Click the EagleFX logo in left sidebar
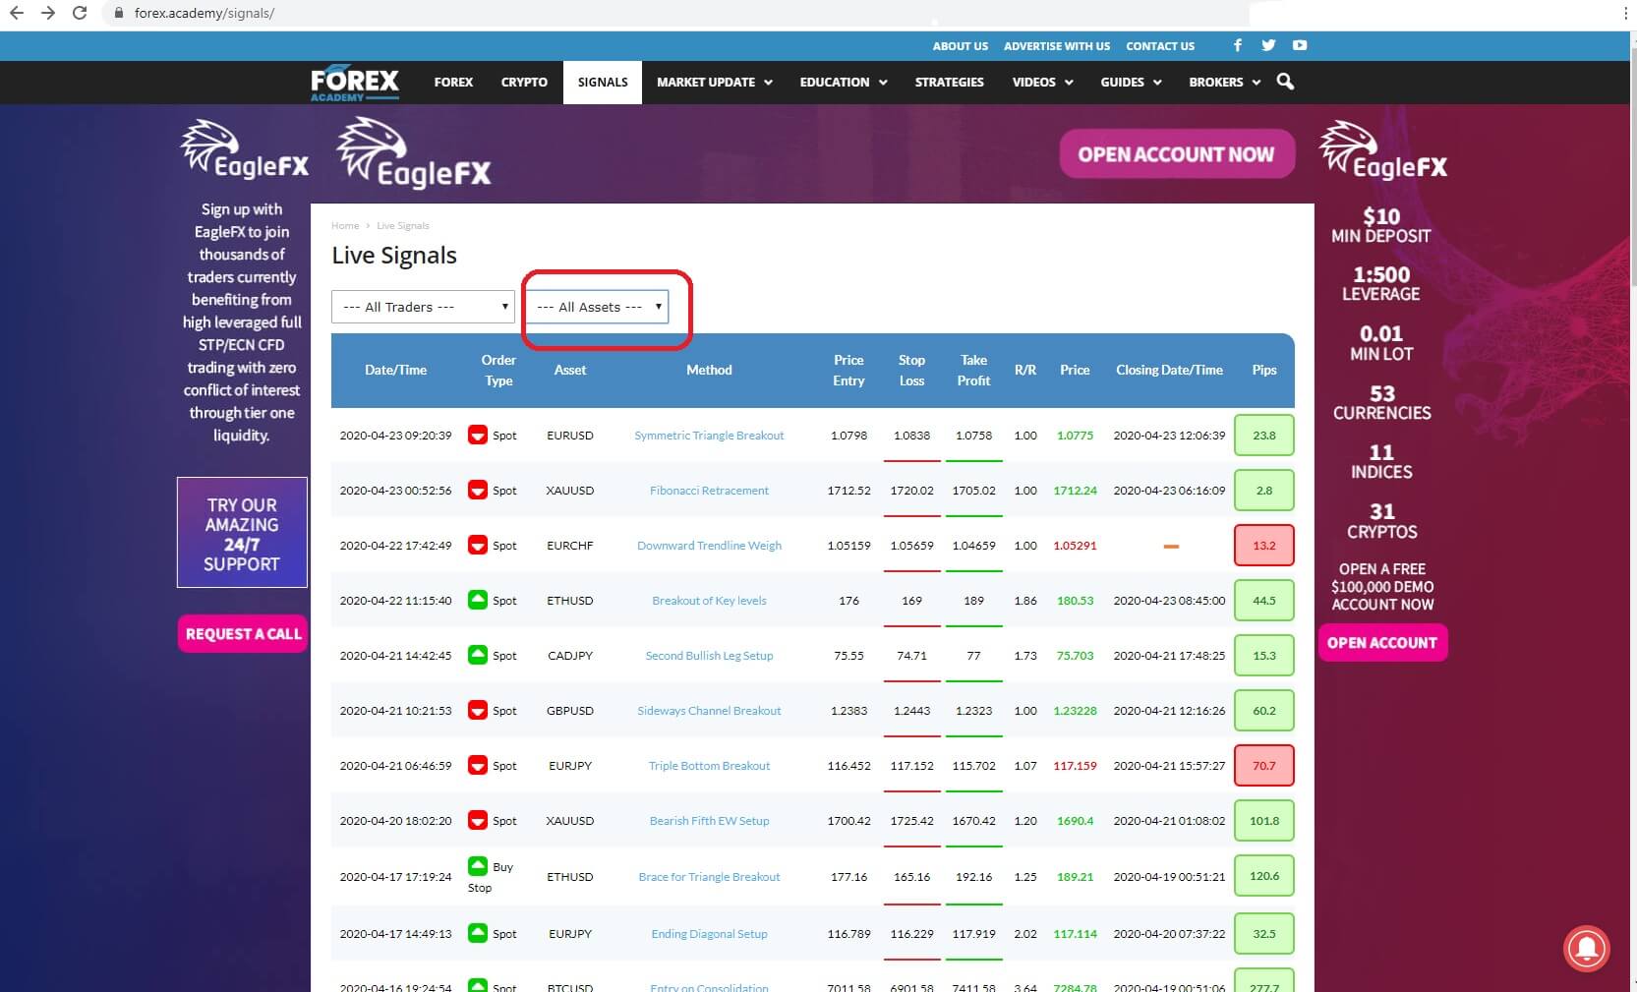This screenshot has height=992, width=1637. 245,149
